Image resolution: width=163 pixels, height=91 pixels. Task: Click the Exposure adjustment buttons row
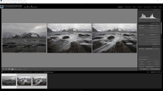point(154,37)
